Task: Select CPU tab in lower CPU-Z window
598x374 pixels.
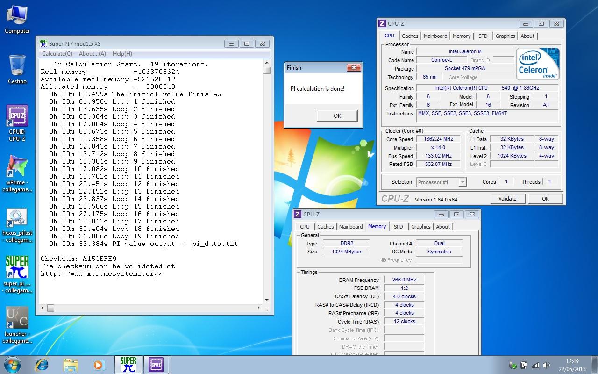Action: (305, 227)
